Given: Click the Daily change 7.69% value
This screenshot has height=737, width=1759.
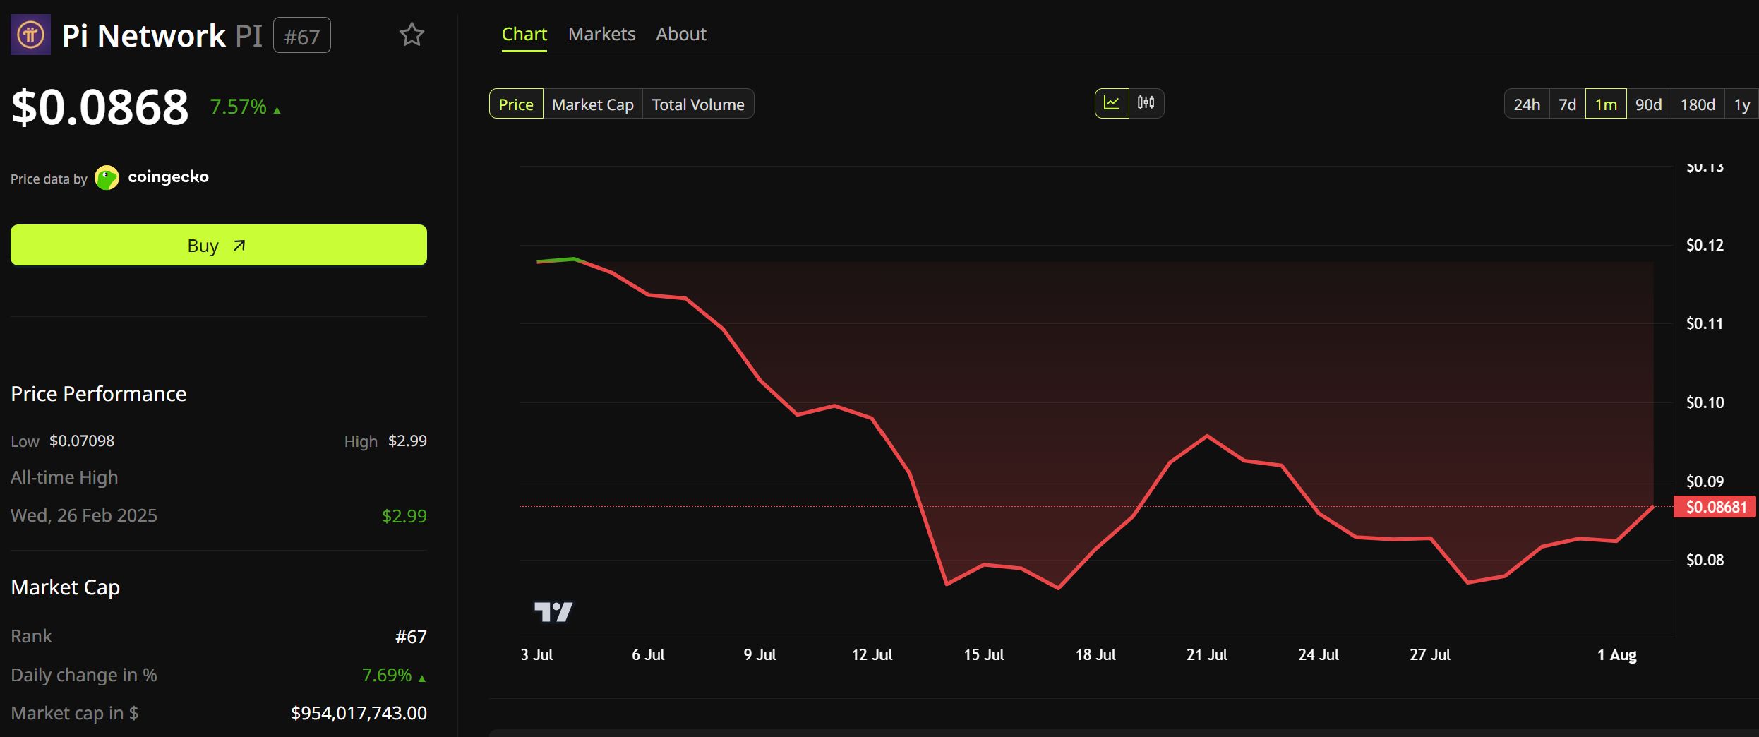Looking at the screenshot, I should pos(387,675).
